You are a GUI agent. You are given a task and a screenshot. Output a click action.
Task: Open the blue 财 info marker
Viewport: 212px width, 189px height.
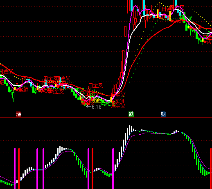[x=163, y=114]
